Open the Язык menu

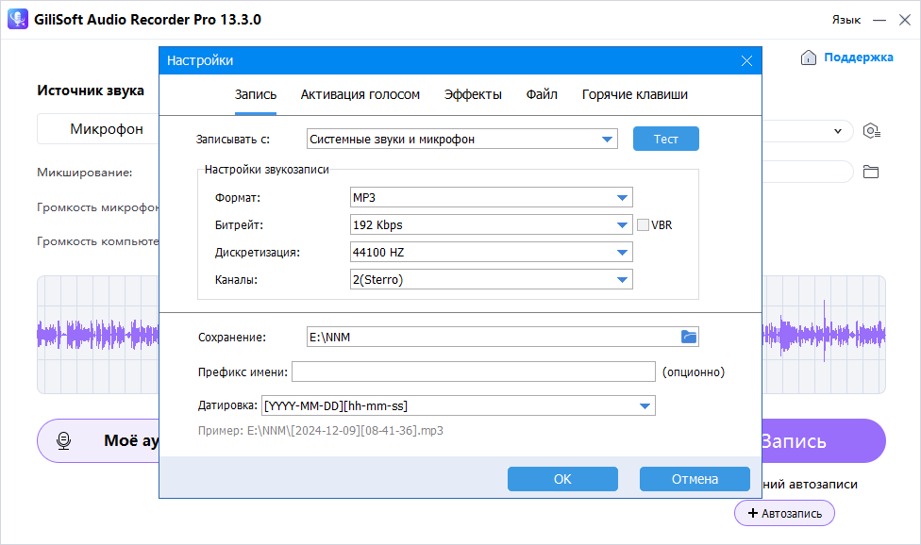click(x=846, y=20)
